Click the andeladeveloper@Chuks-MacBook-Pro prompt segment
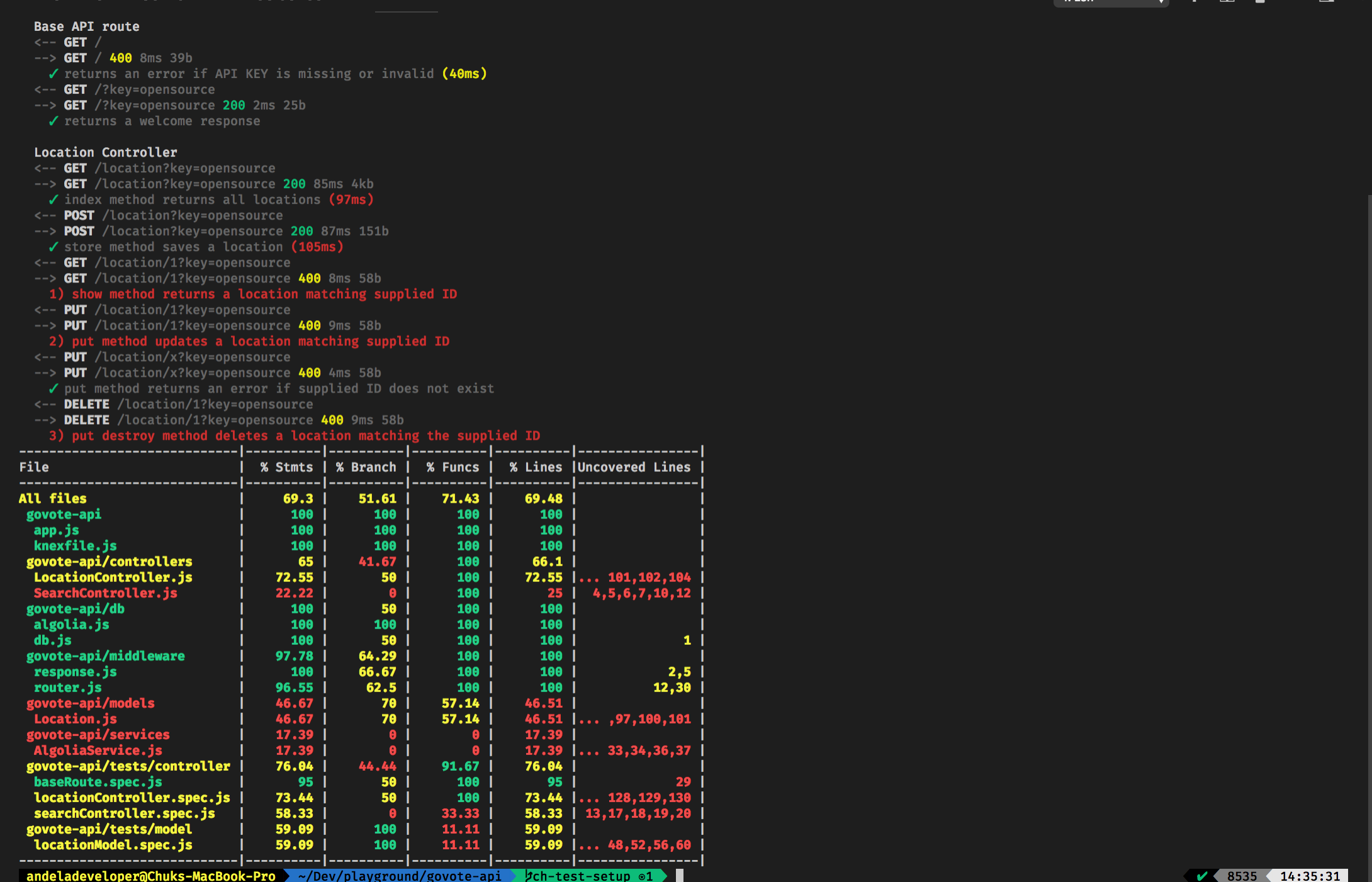Image resolution: width=1372 pixels, height=882 pixels. pos(151,876)
